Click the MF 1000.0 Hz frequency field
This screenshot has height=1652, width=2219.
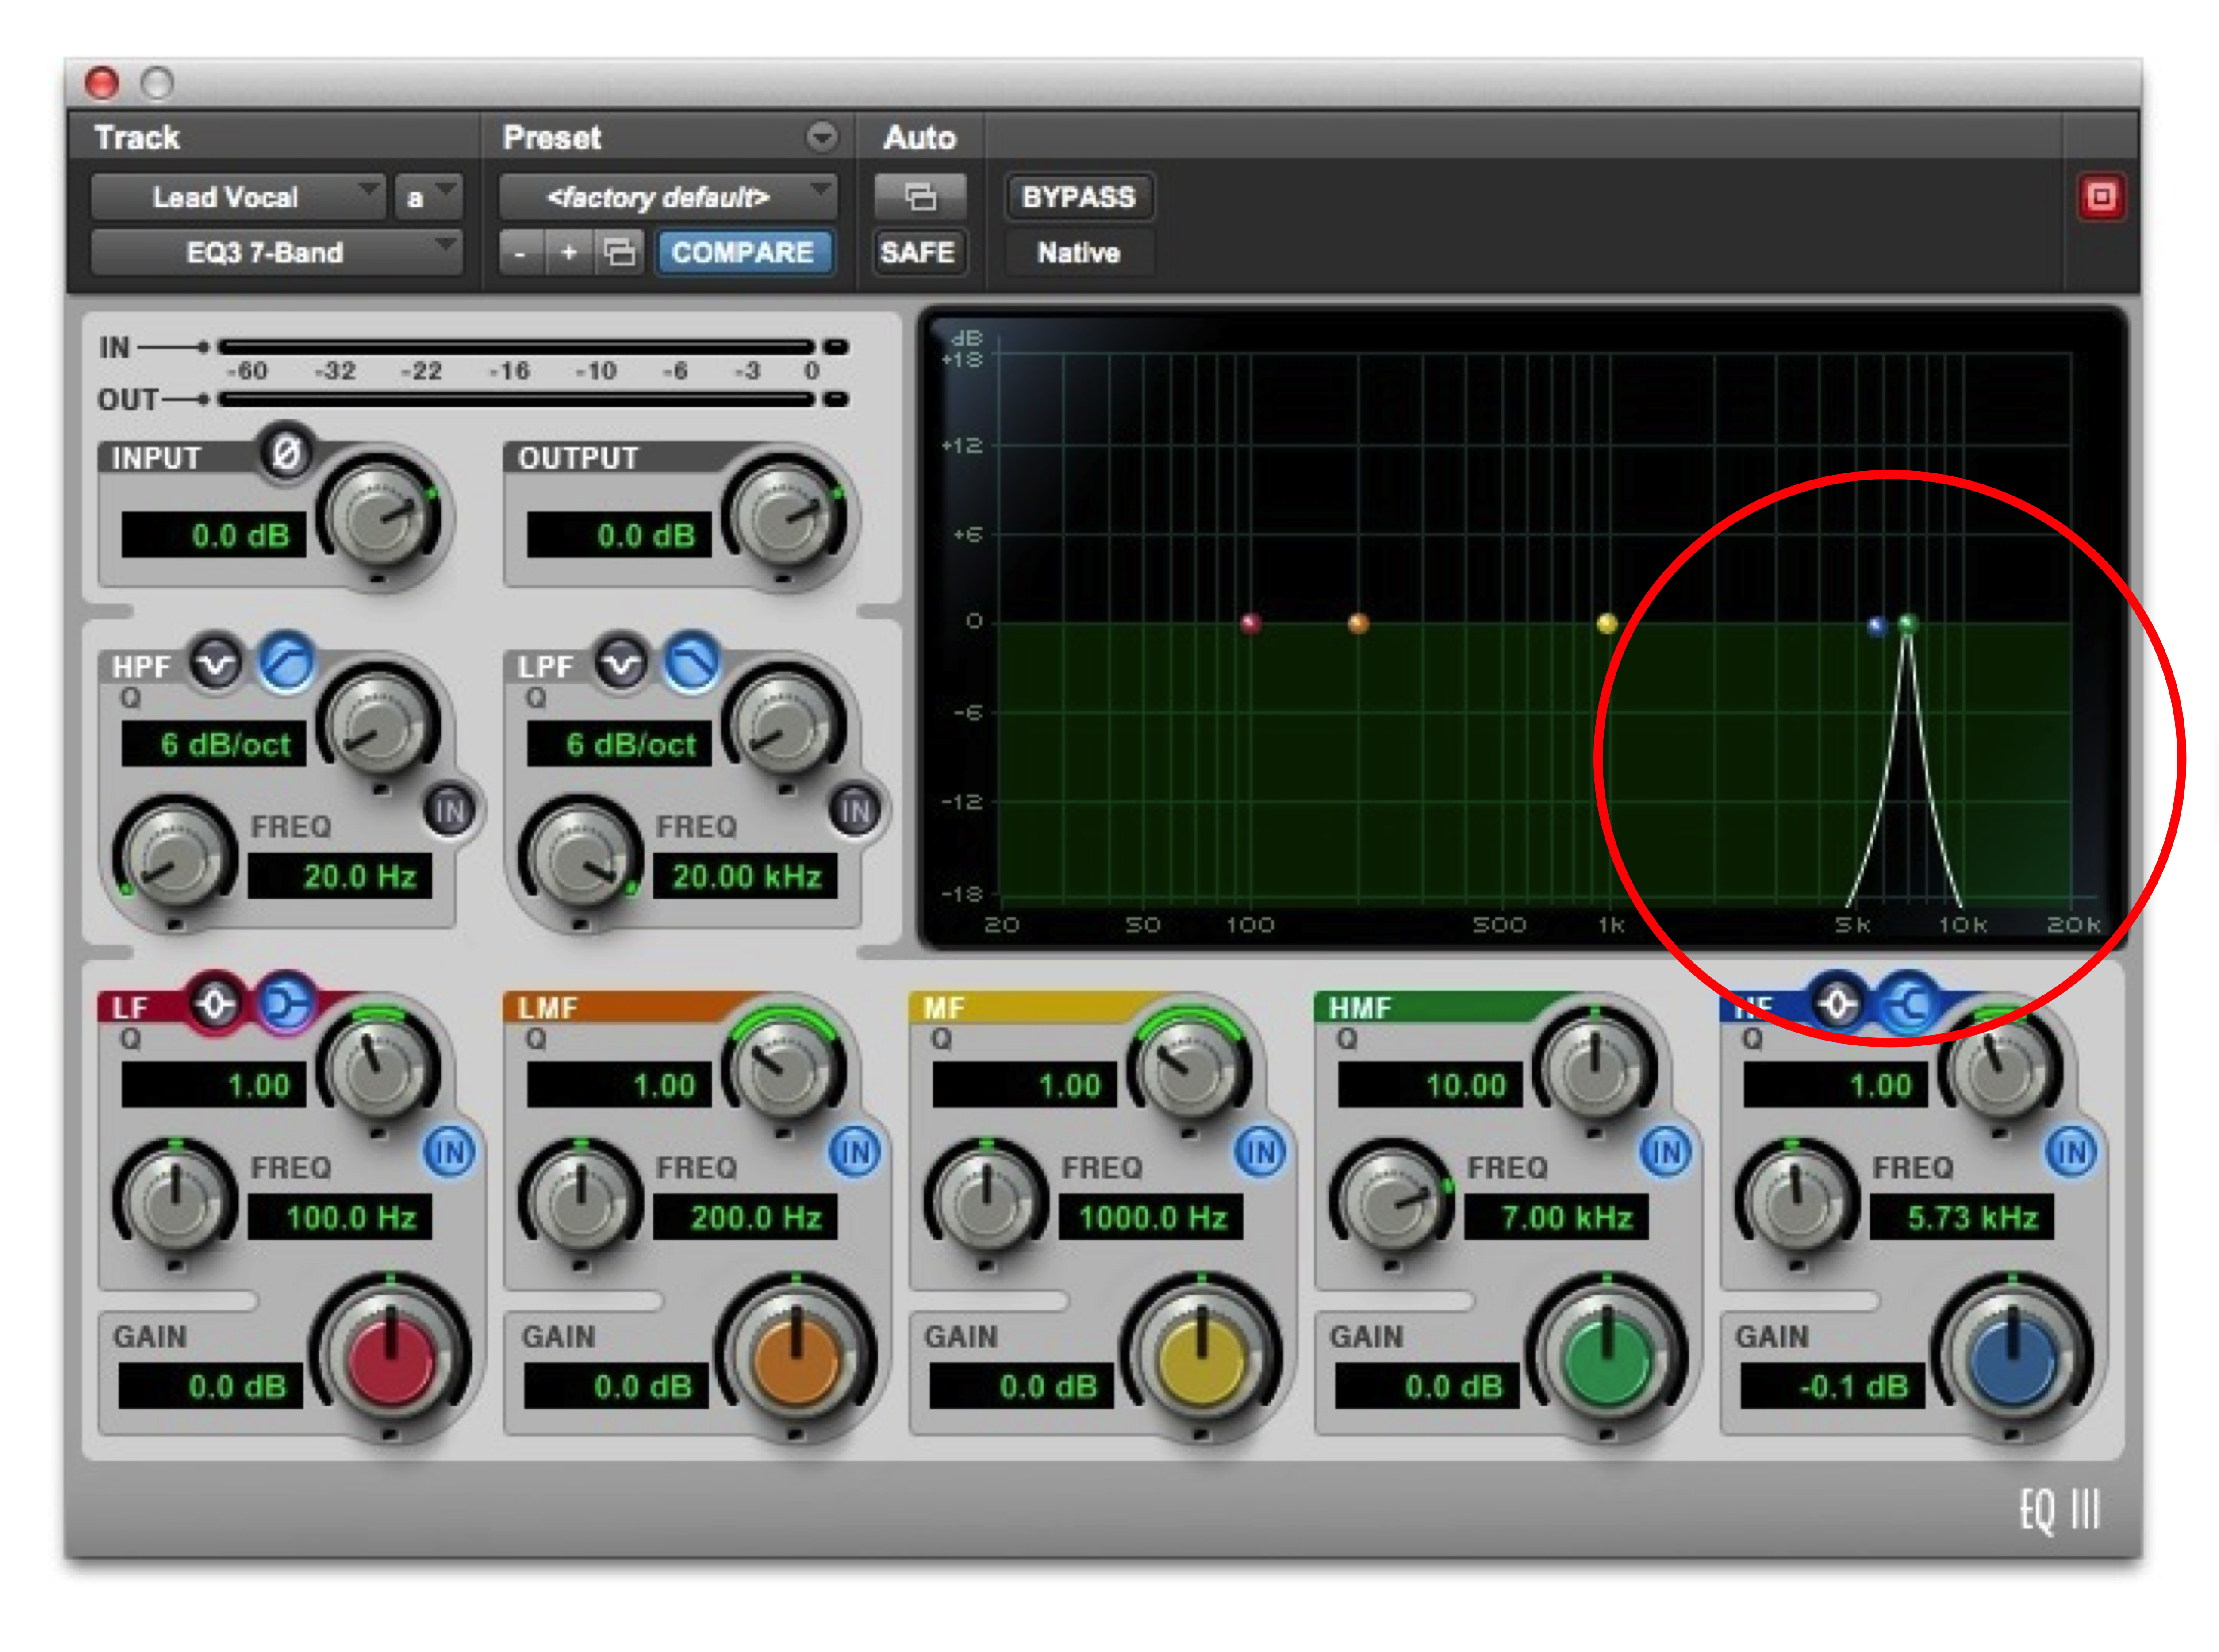click(1151, 1218)
